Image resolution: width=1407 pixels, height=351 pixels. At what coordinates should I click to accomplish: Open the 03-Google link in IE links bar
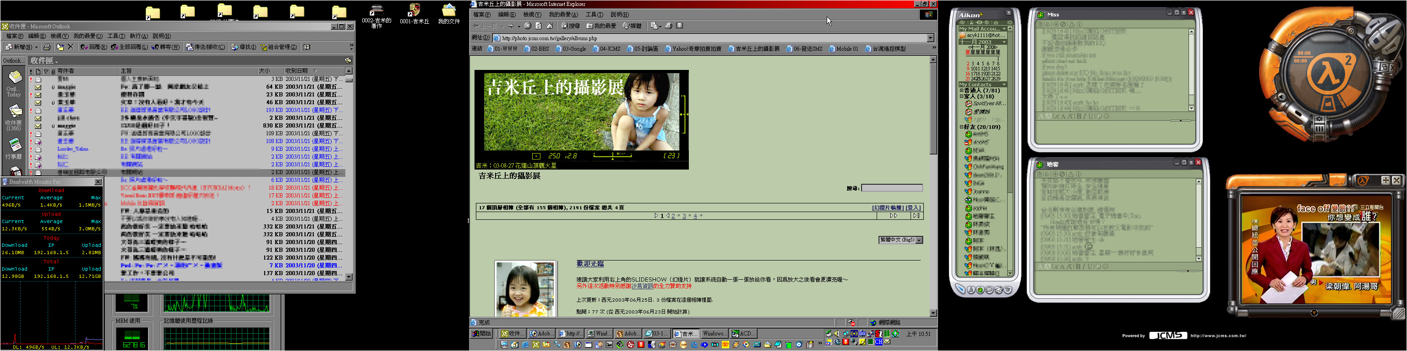[x=571, y=48]
